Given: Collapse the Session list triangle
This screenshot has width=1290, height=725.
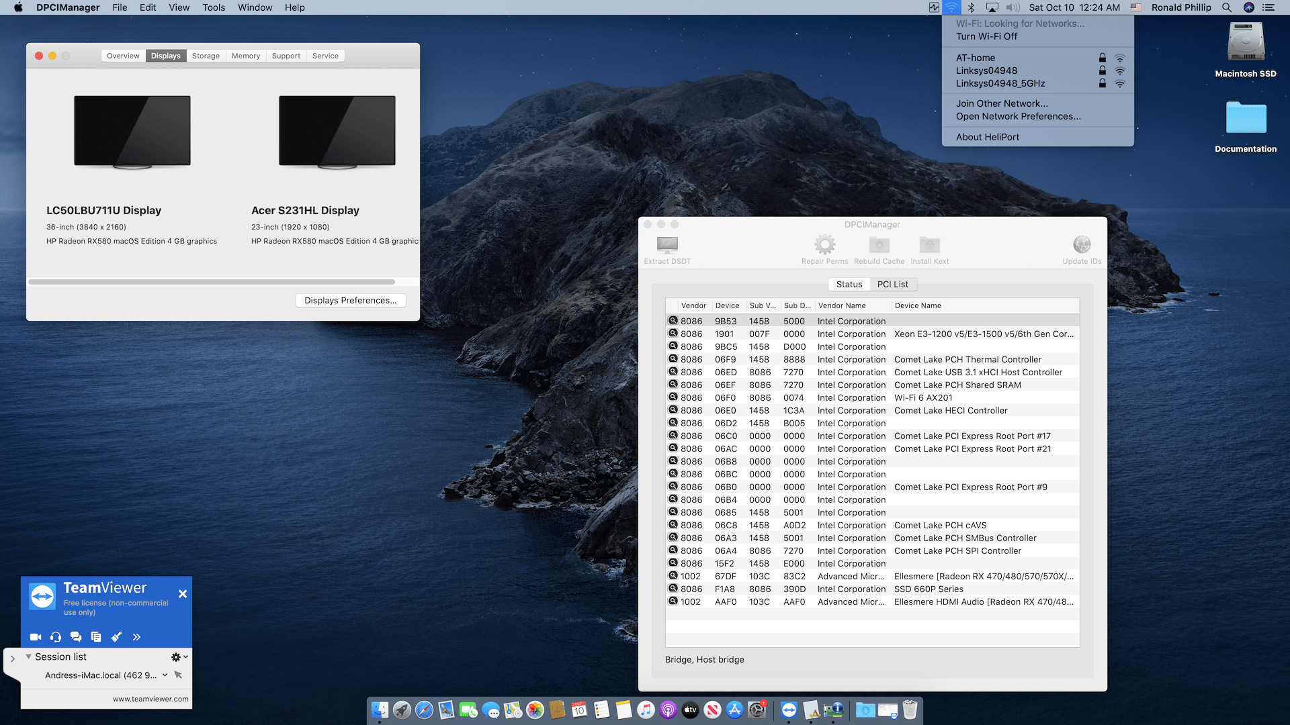Looking at the screenshot, I should (x=28, y=657).
